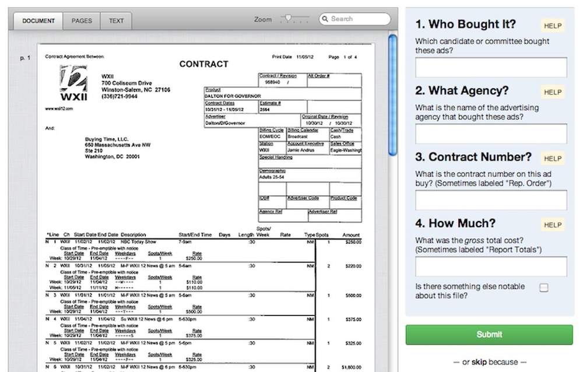Viewport: 583px width, 372px height.
Task: Focus the candidate or committee input field
Action: tap(491, 67)
